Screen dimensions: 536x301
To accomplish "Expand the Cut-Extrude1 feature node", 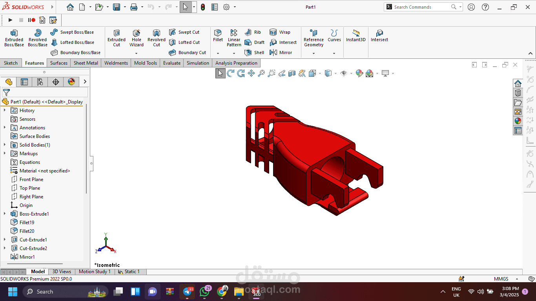I will [5, 240].
